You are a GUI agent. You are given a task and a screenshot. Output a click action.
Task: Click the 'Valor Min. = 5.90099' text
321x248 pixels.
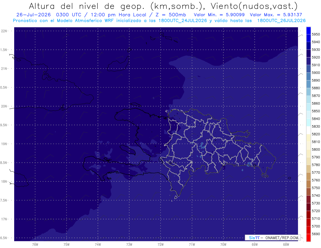point(219,15)
